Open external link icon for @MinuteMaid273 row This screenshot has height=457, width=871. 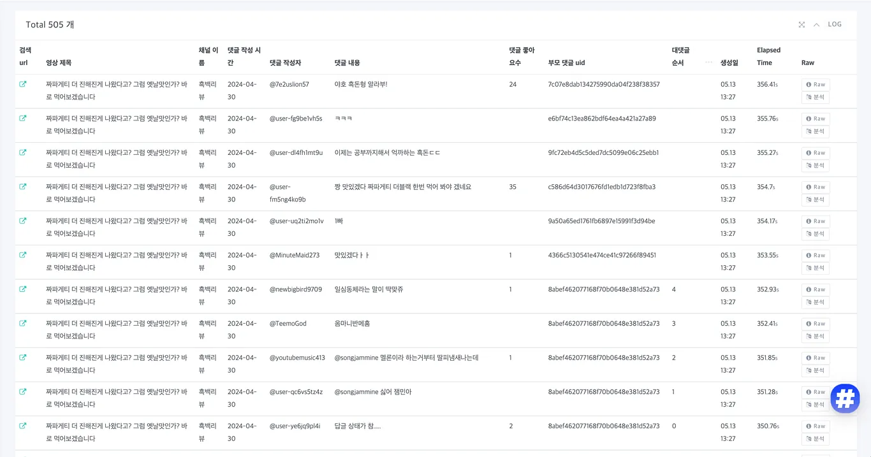click(23, 255)
